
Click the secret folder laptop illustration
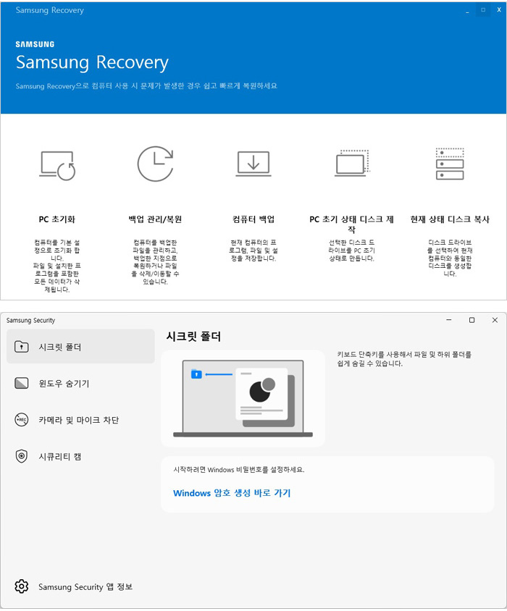click(x=243, y=398)
